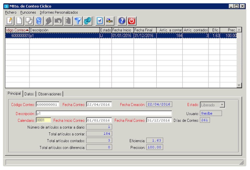
Task: Click the Precision 100.00 field
Action: (x=155, y=147)
